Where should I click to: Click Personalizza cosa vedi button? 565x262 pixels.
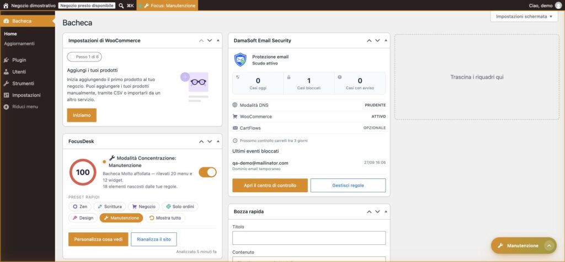(98, 239)
